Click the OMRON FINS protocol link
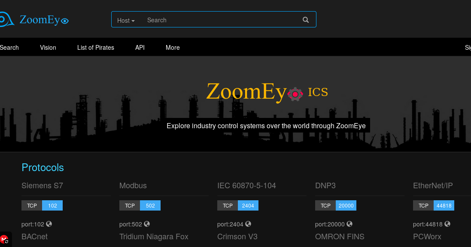Screen dimensions: 471x247 (340, 236)
